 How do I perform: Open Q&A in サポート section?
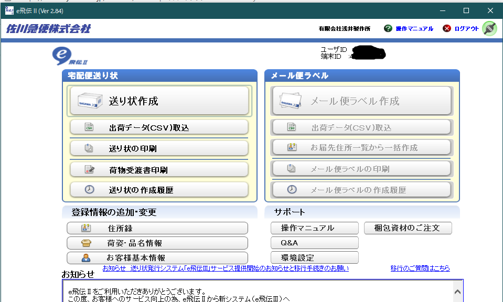[x=315, y=243]
